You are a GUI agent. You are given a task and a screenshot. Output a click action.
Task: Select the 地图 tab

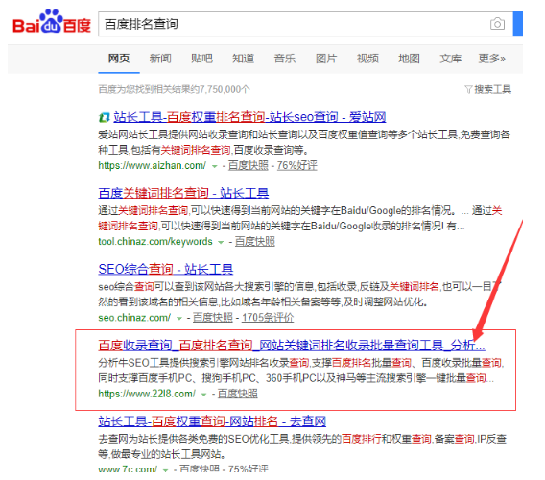[409, 59]
